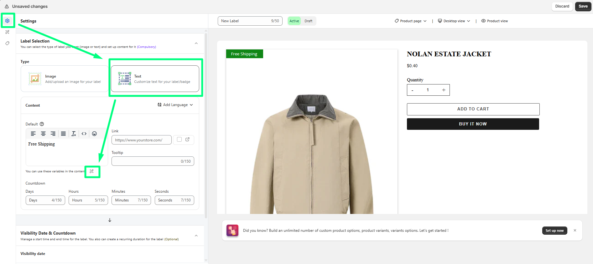This screenshot has height=264, width=593.
Task: Align label text to the left
Action: coord(33,134)
